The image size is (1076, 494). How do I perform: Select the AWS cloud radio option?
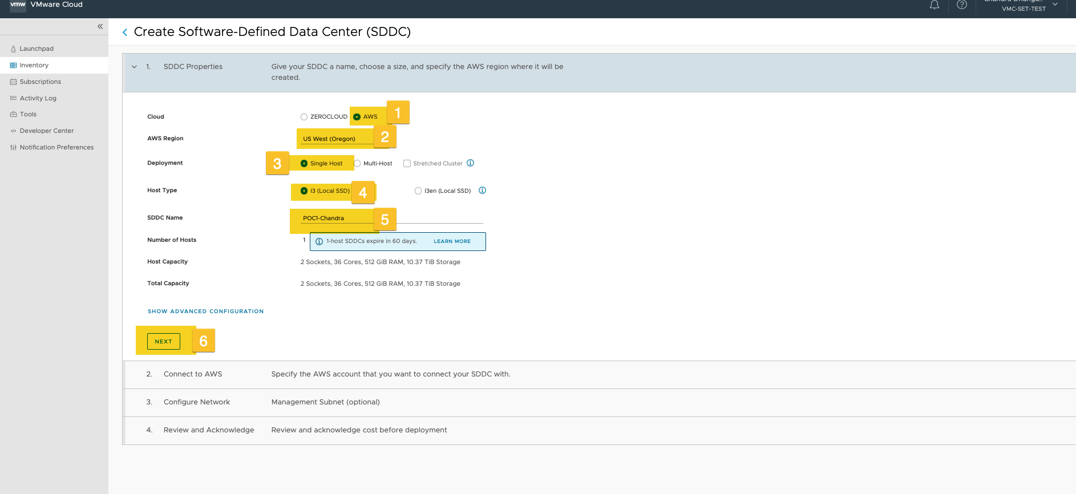(x=357, y=117)
